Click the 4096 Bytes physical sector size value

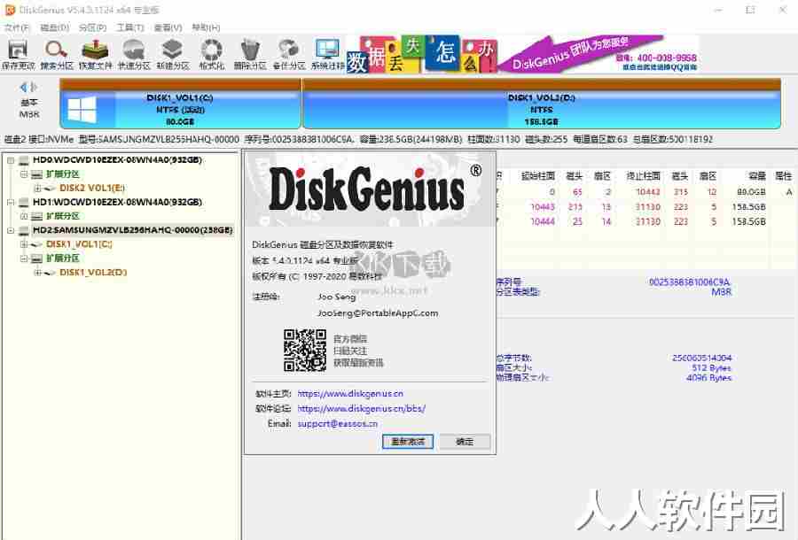click(x=708, y=378)
